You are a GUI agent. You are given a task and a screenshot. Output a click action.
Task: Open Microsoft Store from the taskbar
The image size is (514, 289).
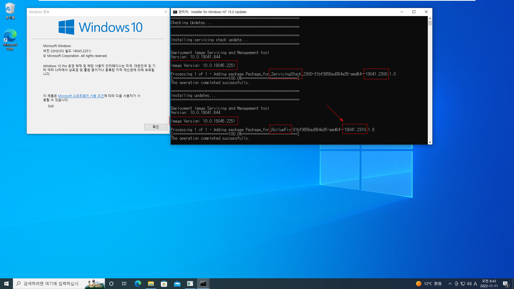tap(164, 284)
